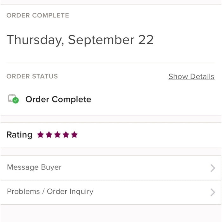Click the fifth rating star

(x=74, y=135)
